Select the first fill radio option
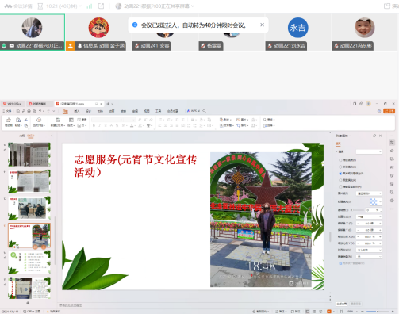The height and width of the screenshot is (314, 399). [340, 160]
